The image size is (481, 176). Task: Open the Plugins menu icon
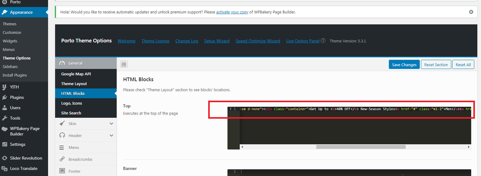click(x=5, y=97)
